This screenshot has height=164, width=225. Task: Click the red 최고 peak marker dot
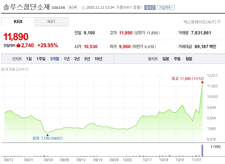click(x=203, y=82)
